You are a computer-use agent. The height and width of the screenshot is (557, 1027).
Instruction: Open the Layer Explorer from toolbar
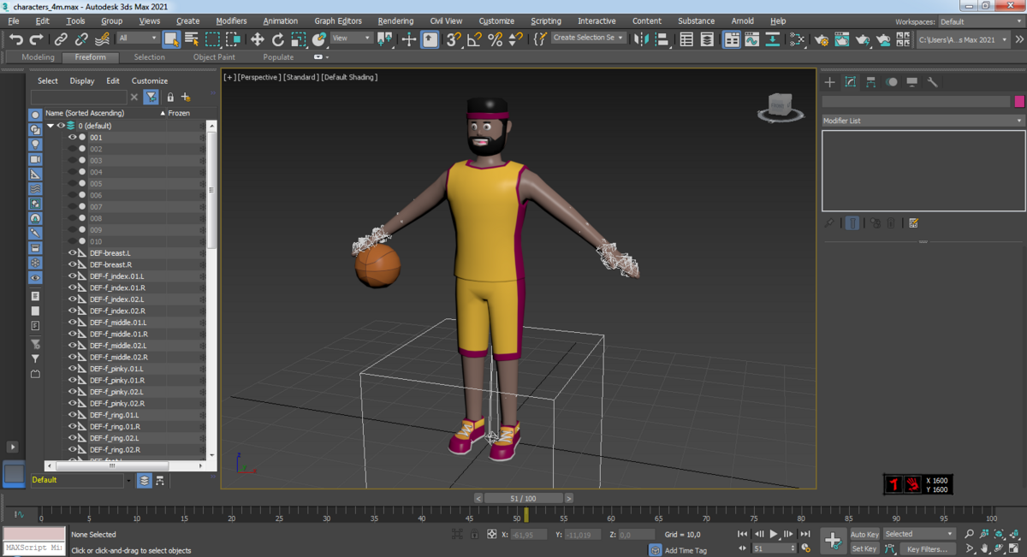(x=707, y=39)
